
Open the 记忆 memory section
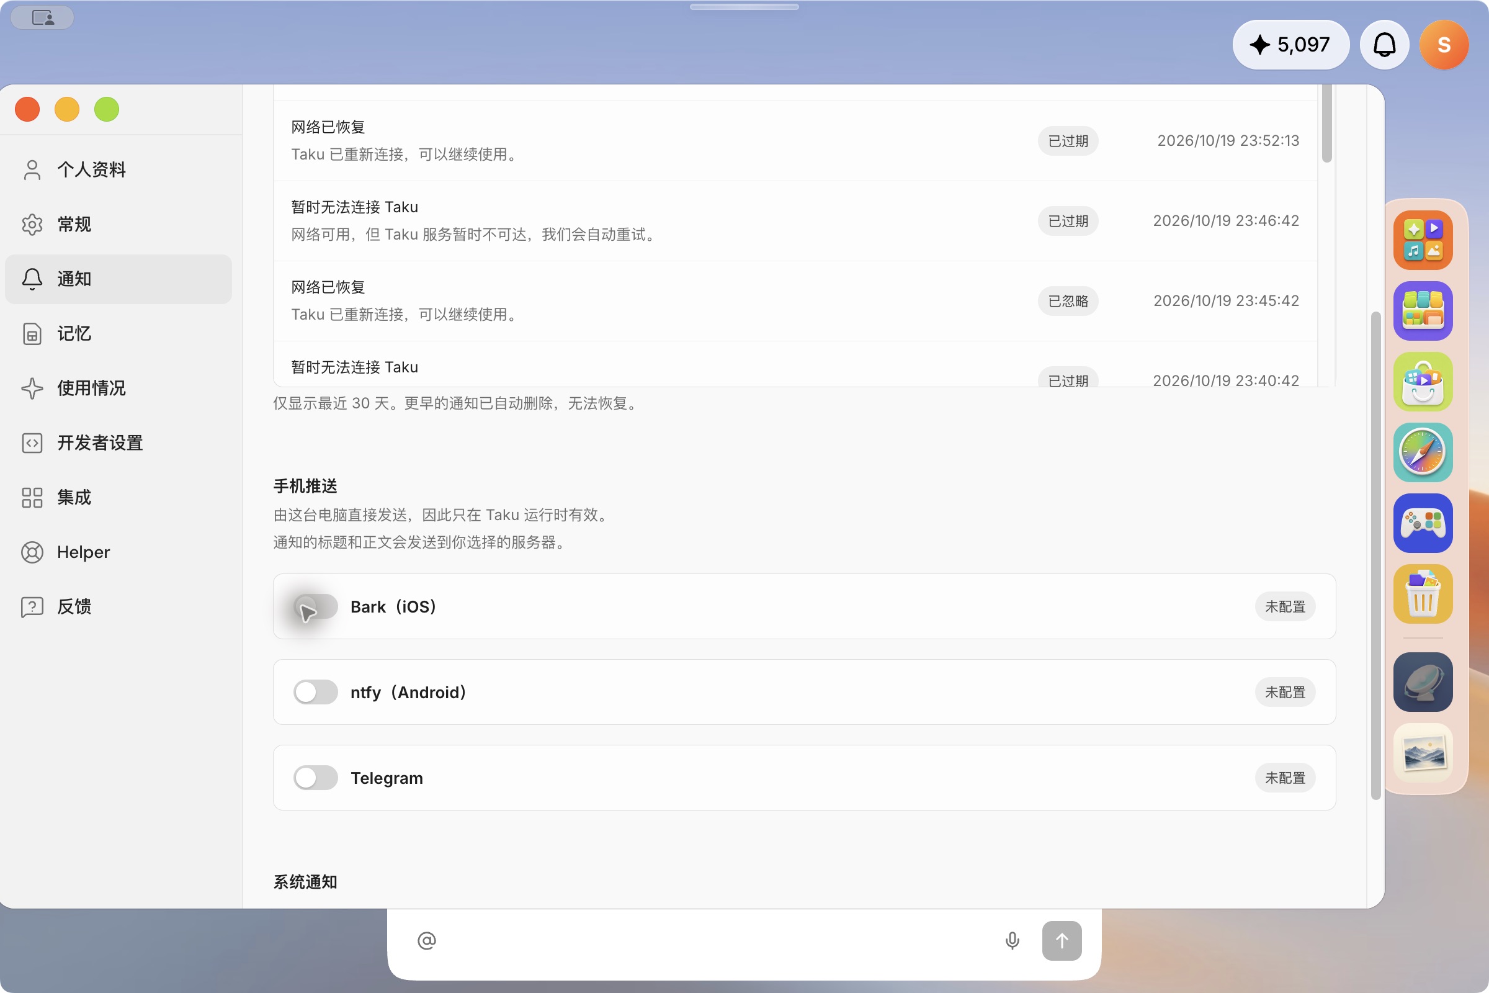(118, 334)
